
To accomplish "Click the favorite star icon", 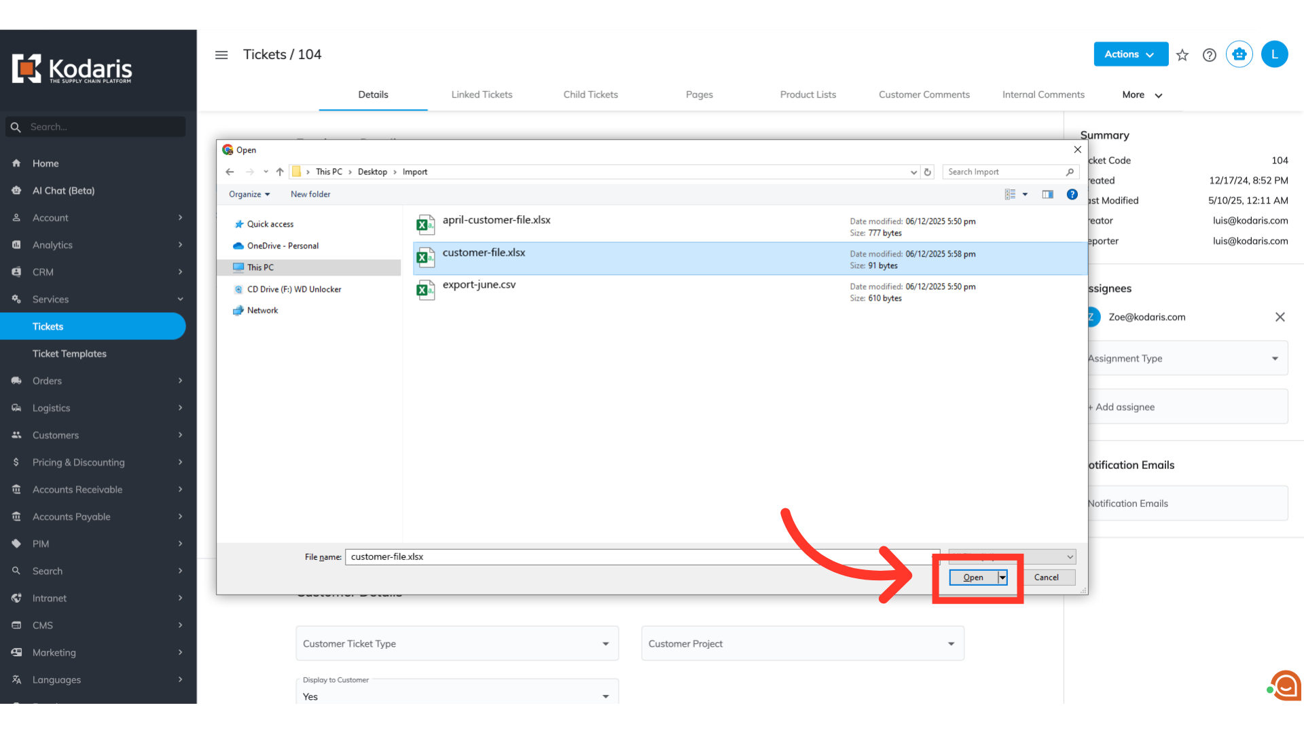I will (x=1182, y=55).
